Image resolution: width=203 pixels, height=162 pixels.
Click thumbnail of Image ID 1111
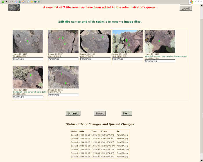(x=63, y=77)
